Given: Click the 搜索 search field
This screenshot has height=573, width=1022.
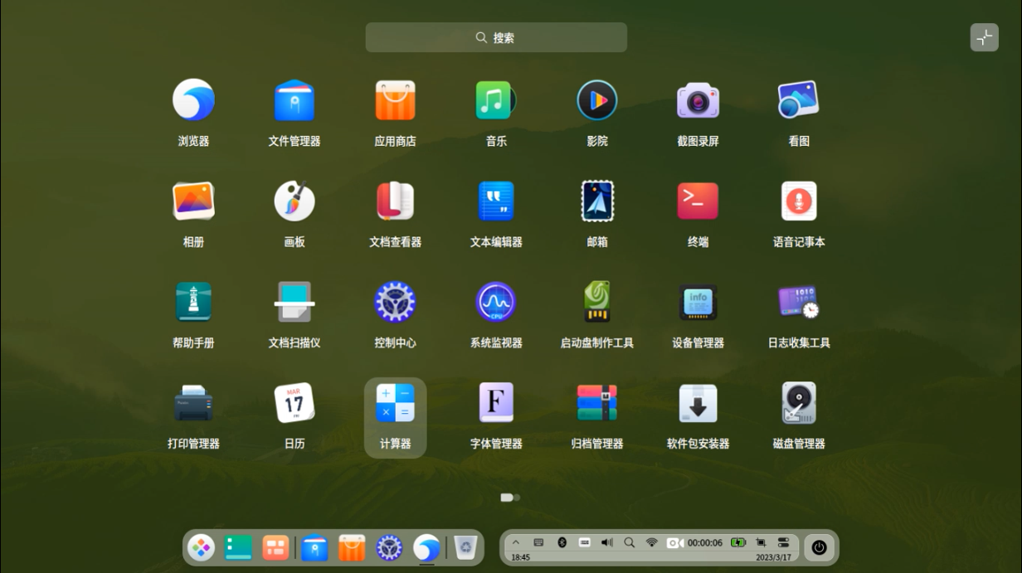Looking at the screenshot, I should (496, 37).
